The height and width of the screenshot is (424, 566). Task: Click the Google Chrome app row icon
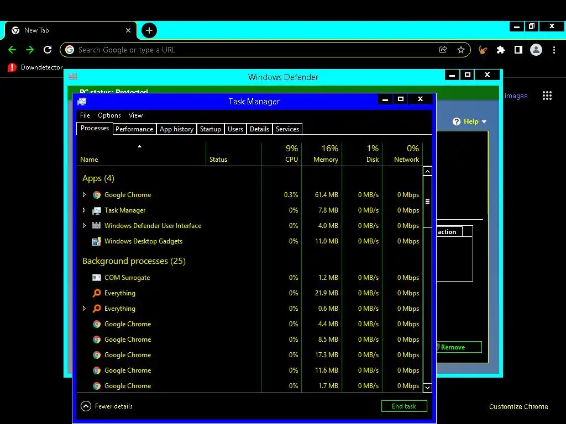pos(96,195)
